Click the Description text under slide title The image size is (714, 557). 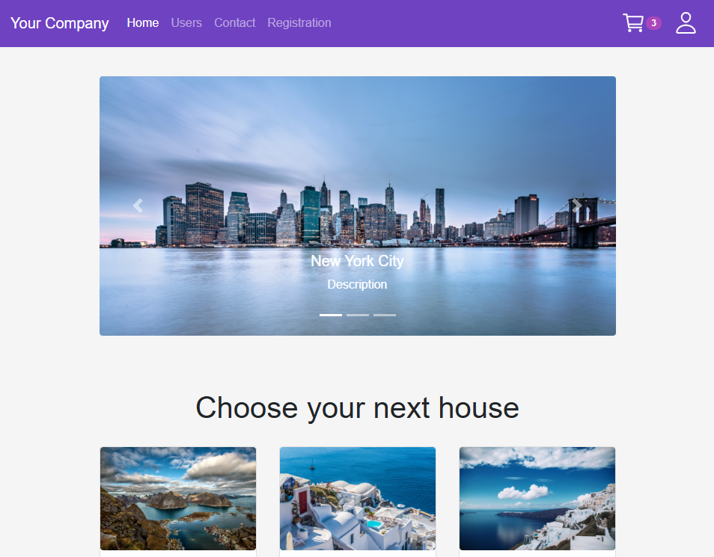358,284
